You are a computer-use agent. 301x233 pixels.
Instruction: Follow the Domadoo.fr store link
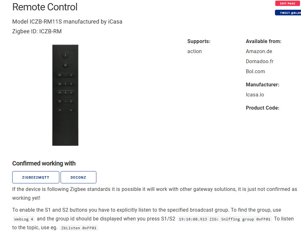[x=260, y=61]
